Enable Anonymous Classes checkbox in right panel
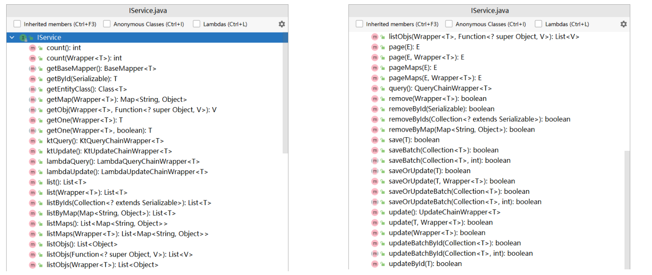Viewport: 652px width, 275px height. (x=449, y=24)
